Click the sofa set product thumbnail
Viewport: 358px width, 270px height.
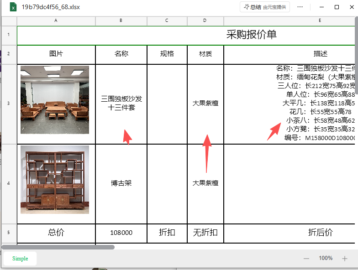tap(55, 100)
